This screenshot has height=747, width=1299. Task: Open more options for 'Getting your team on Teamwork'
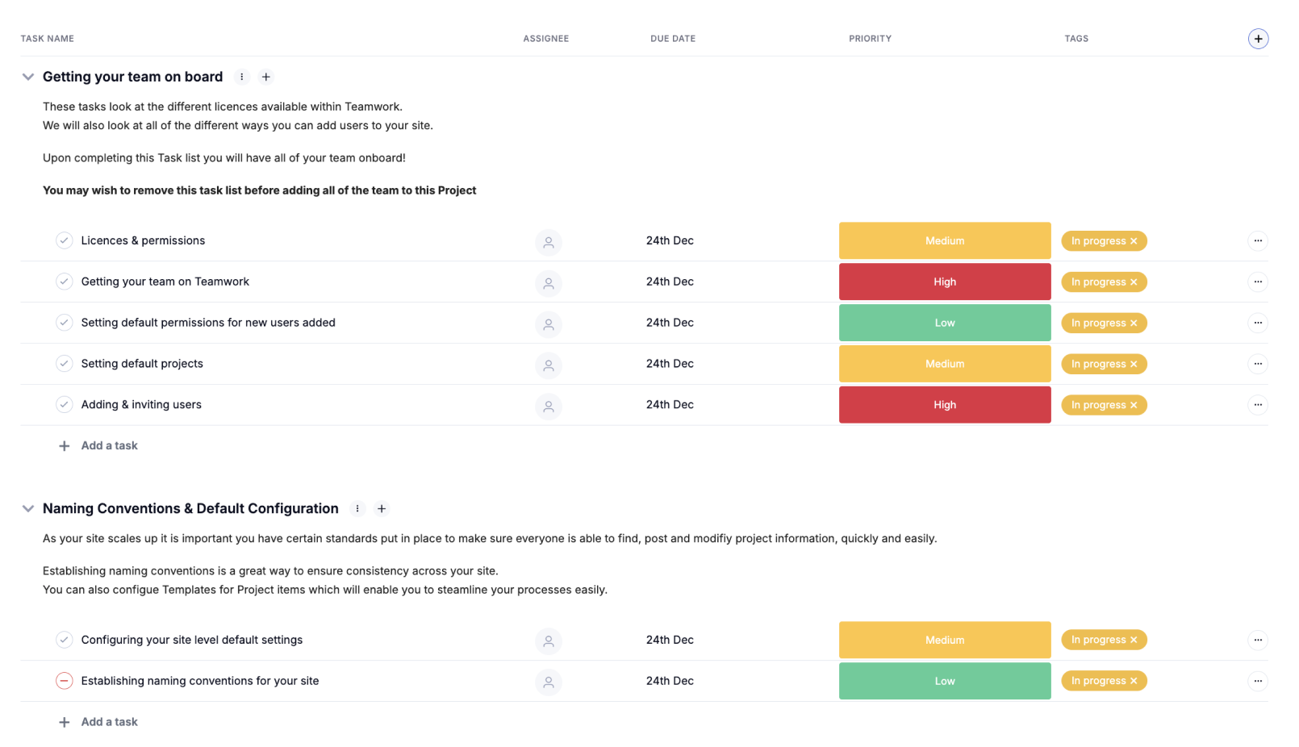pyautogui.click(x=1258, y=282)
